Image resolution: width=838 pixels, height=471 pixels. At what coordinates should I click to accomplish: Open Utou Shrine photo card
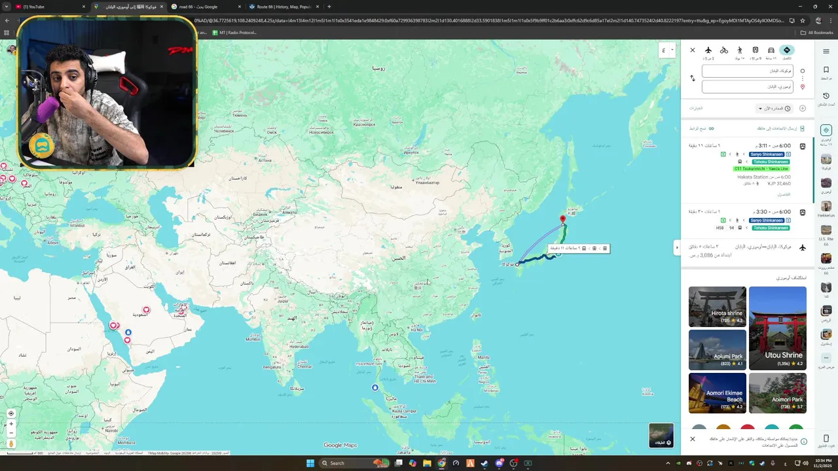tap(777, 328)
